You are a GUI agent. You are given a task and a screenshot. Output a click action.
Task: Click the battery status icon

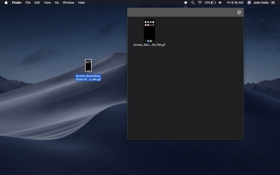click(213, 3)
